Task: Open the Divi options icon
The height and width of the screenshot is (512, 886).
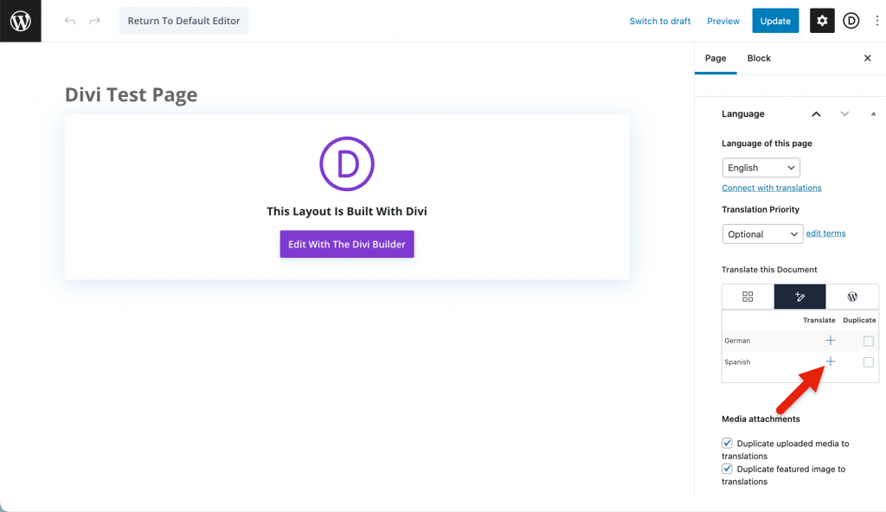Action: click(x=851, y=21)
